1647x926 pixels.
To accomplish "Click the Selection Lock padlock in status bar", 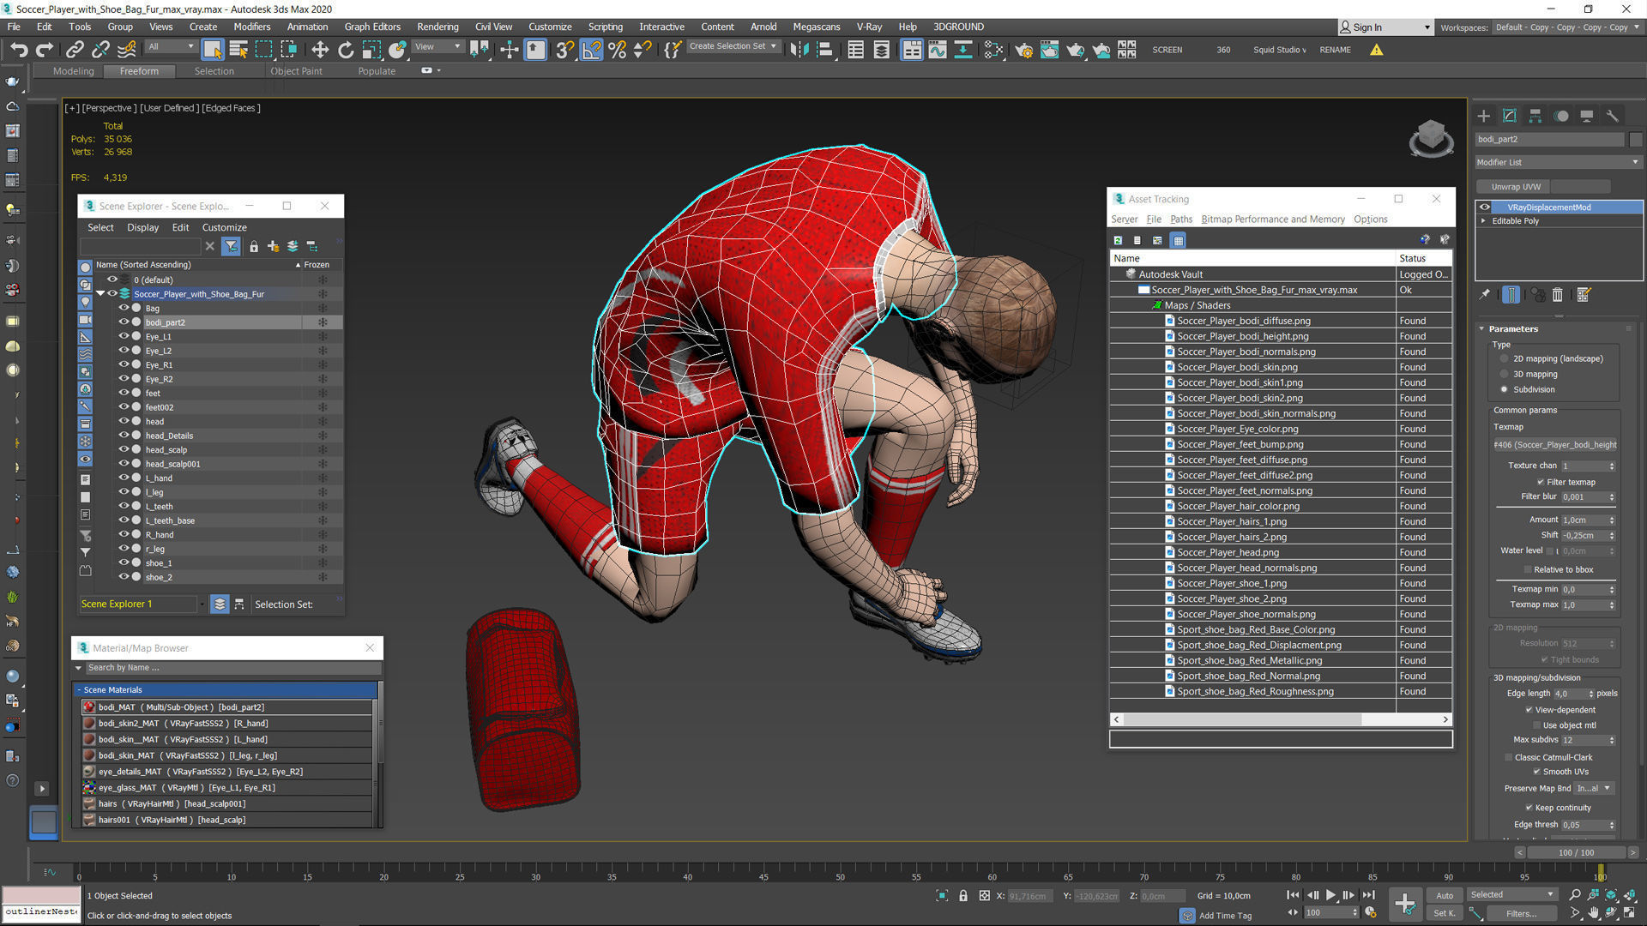I will point(963,896).
